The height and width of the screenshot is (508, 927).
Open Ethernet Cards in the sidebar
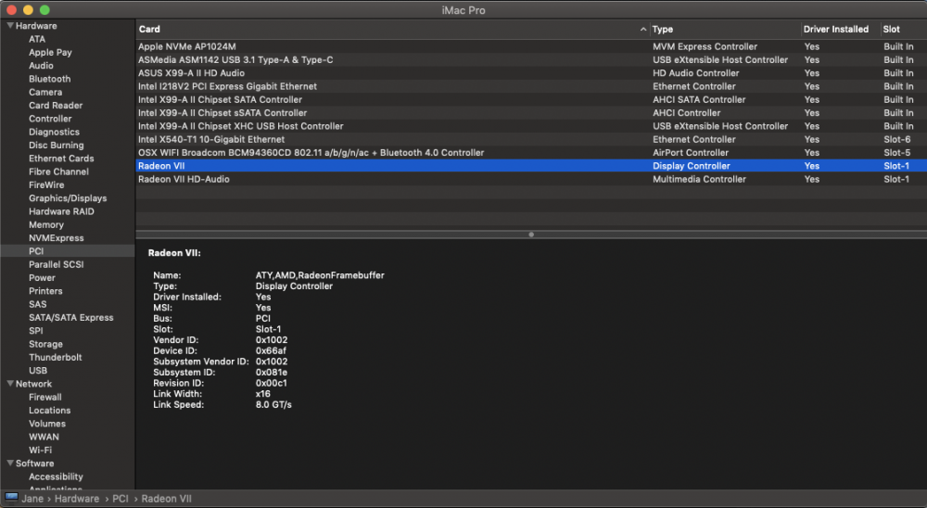(x=61, y=159)
